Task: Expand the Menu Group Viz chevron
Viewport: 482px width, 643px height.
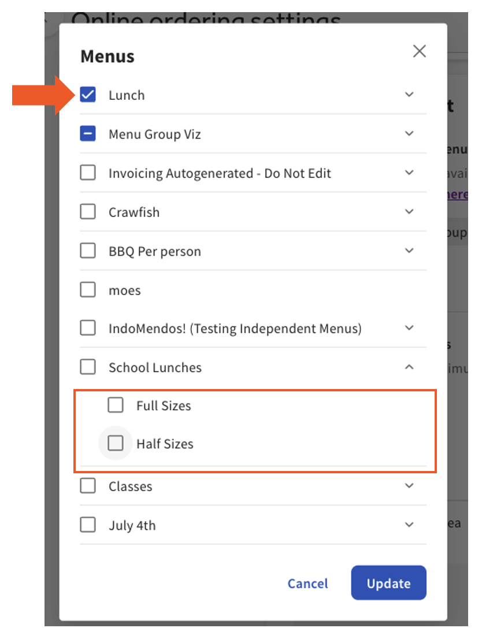Action: pos(409,134)
